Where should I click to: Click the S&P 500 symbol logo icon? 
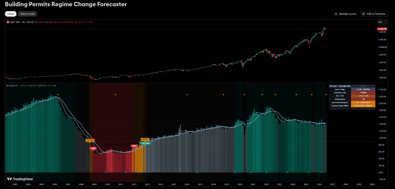coord(8,22)
